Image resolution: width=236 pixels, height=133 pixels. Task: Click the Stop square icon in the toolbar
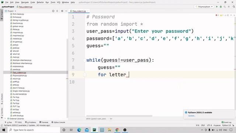click(x=229, y=7)
